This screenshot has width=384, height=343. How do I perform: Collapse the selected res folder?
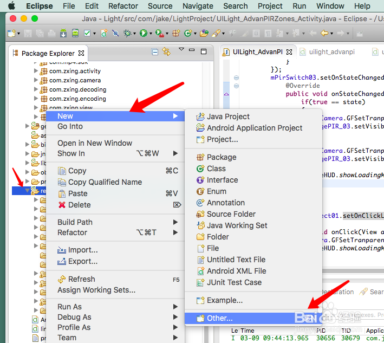[x=28, y=190]
